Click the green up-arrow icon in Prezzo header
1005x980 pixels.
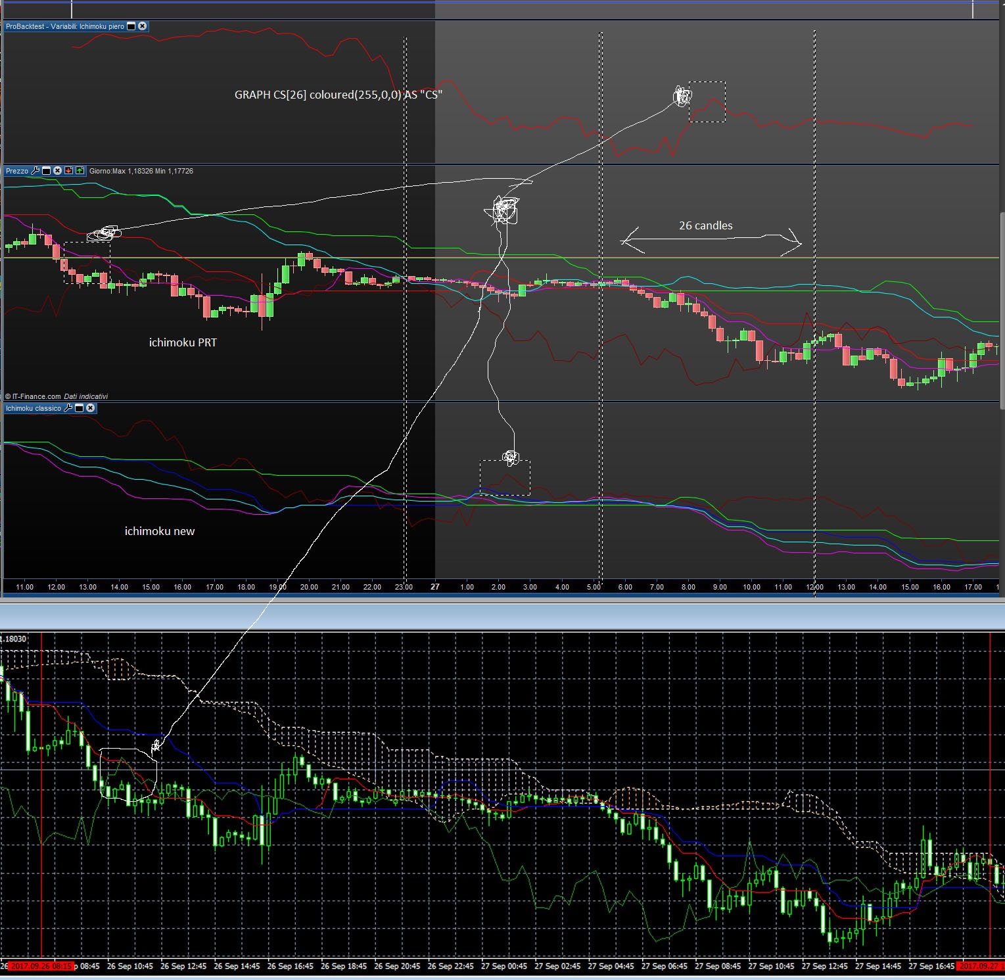click(80, 171)
